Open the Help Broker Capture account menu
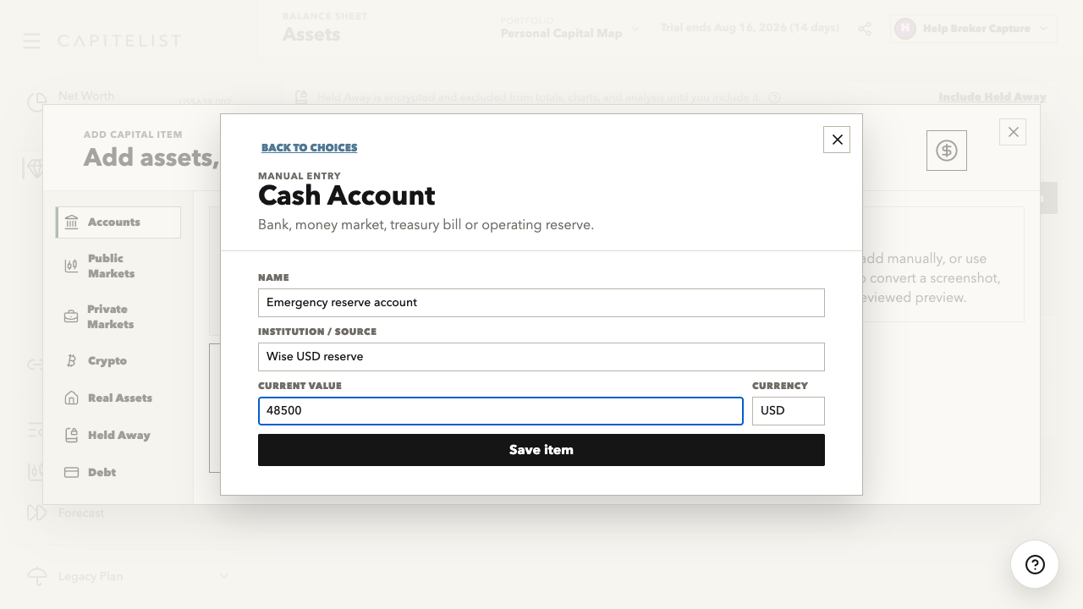1083x609 pixels. pos(974,29)
